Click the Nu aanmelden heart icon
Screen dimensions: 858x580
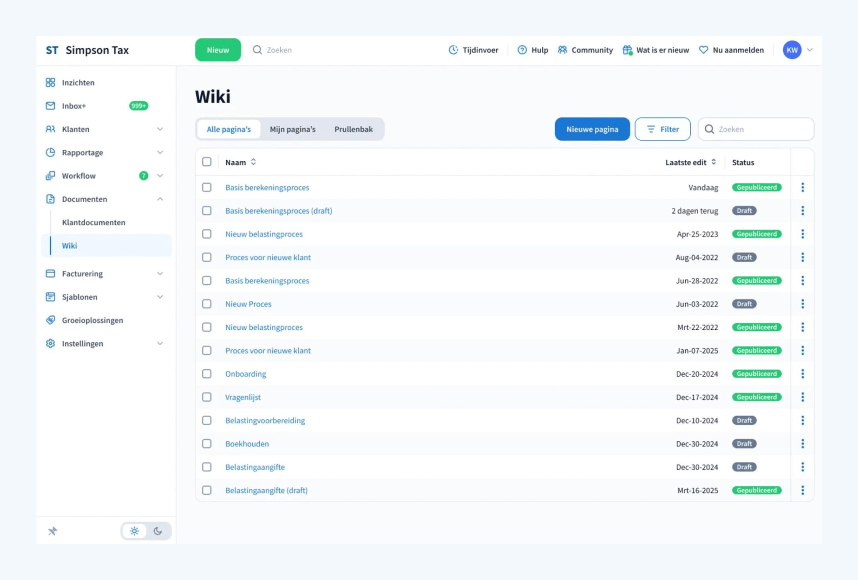pyautogui.click(x=703, y=50)
